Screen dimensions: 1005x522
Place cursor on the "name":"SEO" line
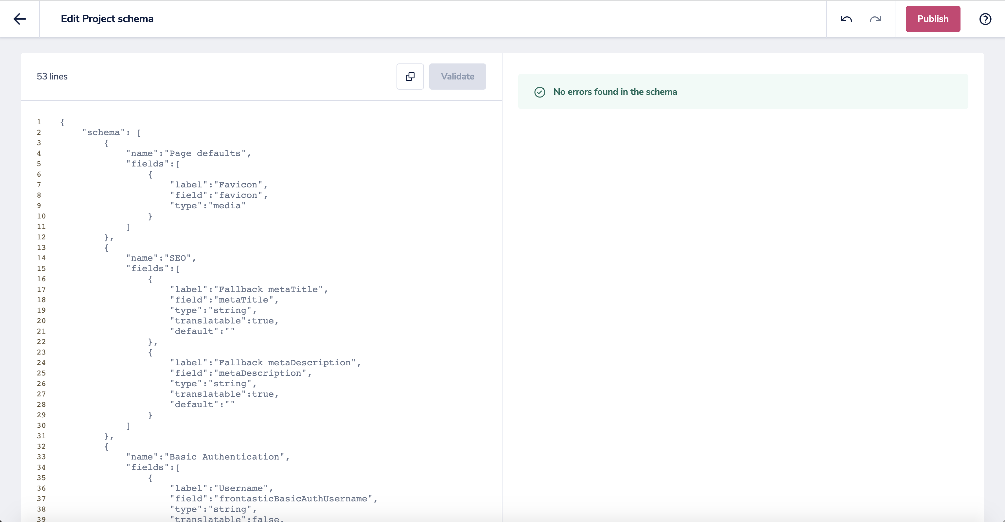[x=161, y=258]
